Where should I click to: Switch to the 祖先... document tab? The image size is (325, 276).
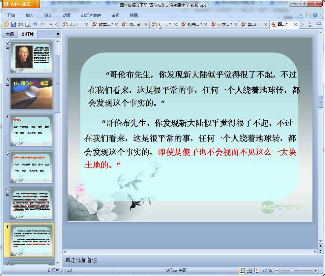tap(193, 25)
